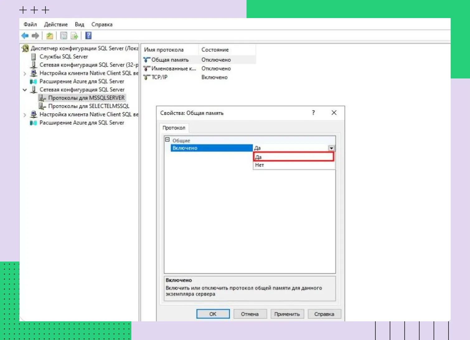This screenshot has height=340, width=470.
Task: Select the Протокол tab
Action: (x=174, y=128)
